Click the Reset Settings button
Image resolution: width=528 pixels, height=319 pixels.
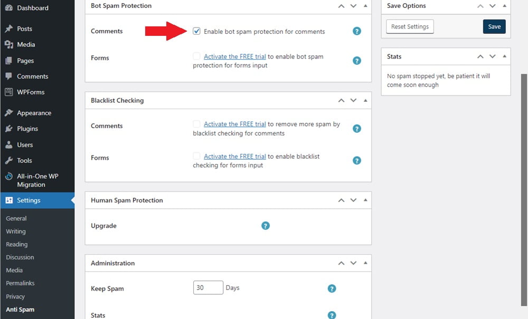410,26
